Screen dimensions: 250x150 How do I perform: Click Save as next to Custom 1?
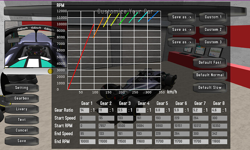click(182, 17)
